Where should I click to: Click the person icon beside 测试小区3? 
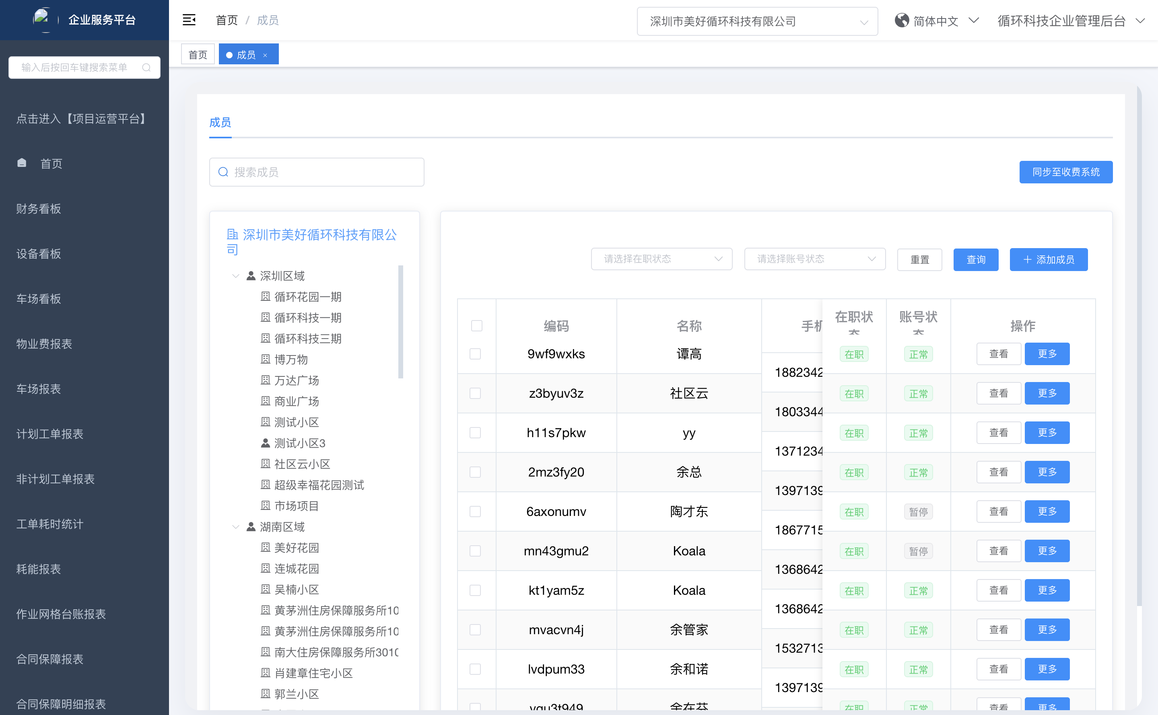tap(266, 443)
